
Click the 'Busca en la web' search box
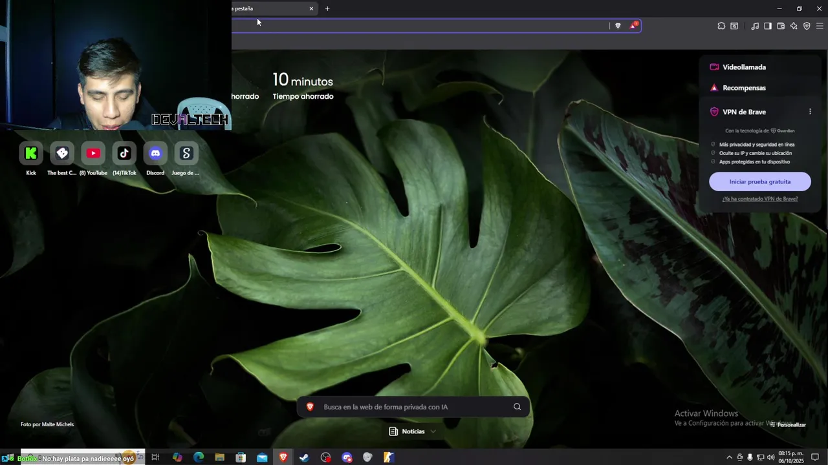(413, 407)
